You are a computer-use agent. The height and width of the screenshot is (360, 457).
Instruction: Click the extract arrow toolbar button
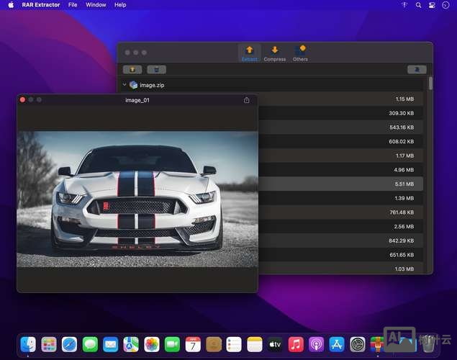coord(132,70)
